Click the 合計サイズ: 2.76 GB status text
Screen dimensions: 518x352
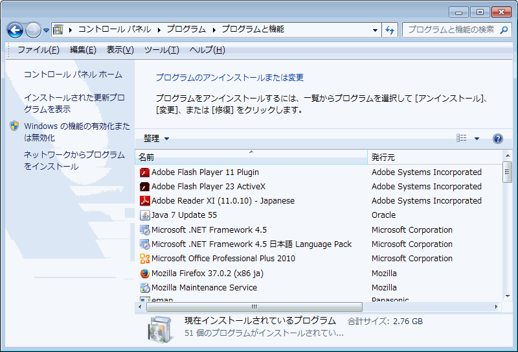click(385, 322)
